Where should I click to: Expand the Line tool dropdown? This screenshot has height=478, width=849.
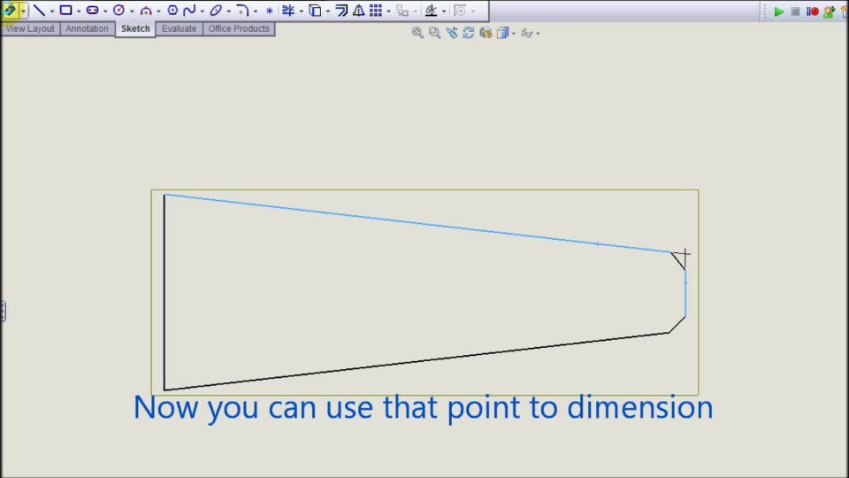click(52, 11)
